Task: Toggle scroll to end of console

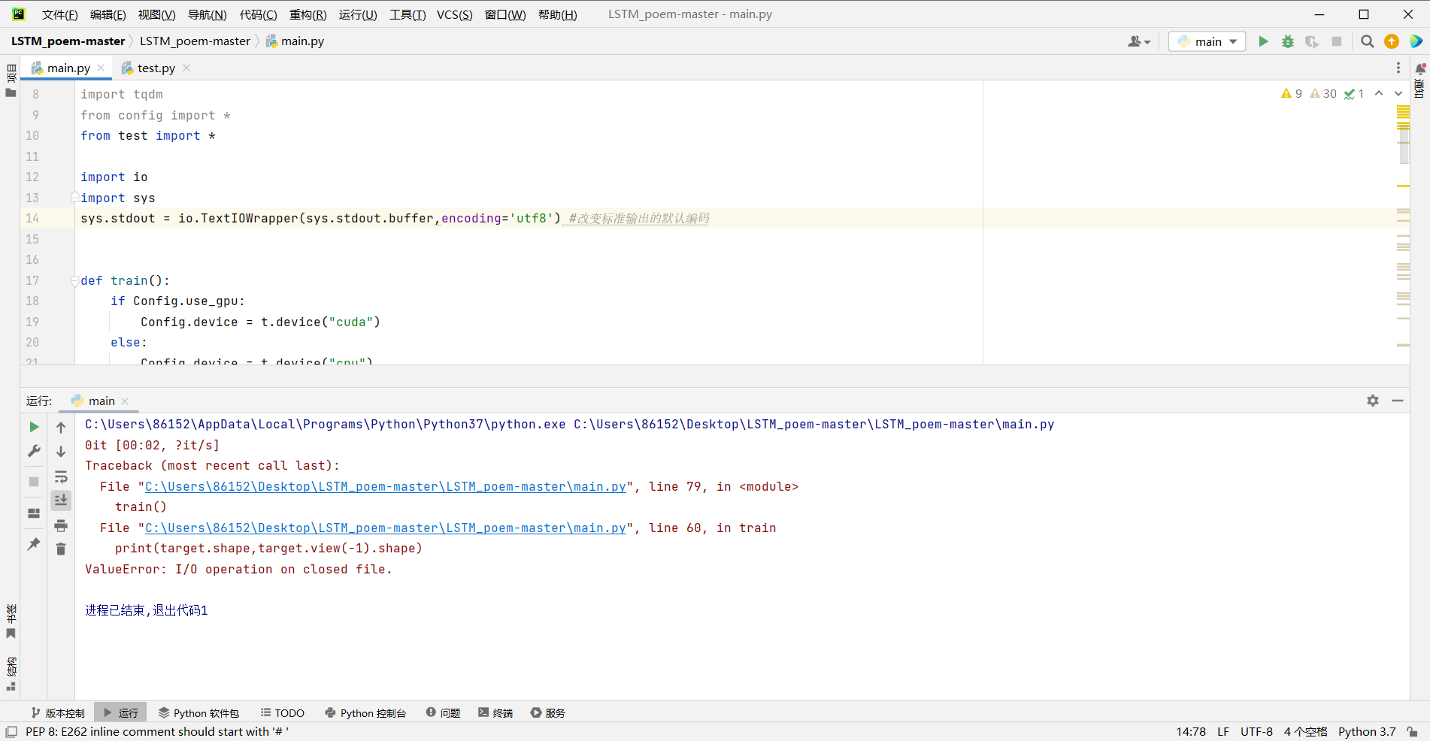Action: coord(61,500)
